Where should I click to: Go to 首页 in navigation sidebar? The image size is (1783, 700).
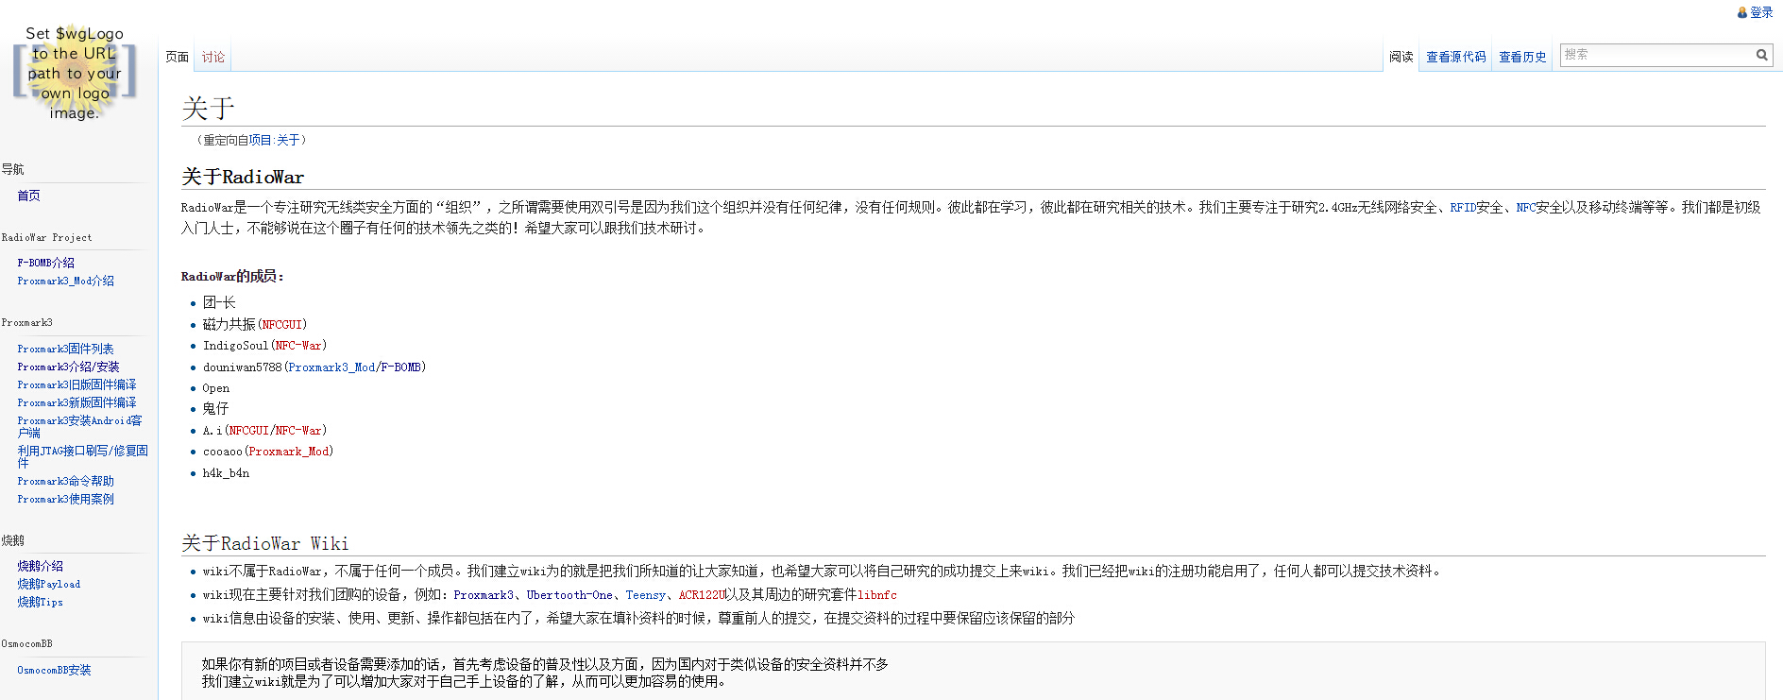click(28, 196)
